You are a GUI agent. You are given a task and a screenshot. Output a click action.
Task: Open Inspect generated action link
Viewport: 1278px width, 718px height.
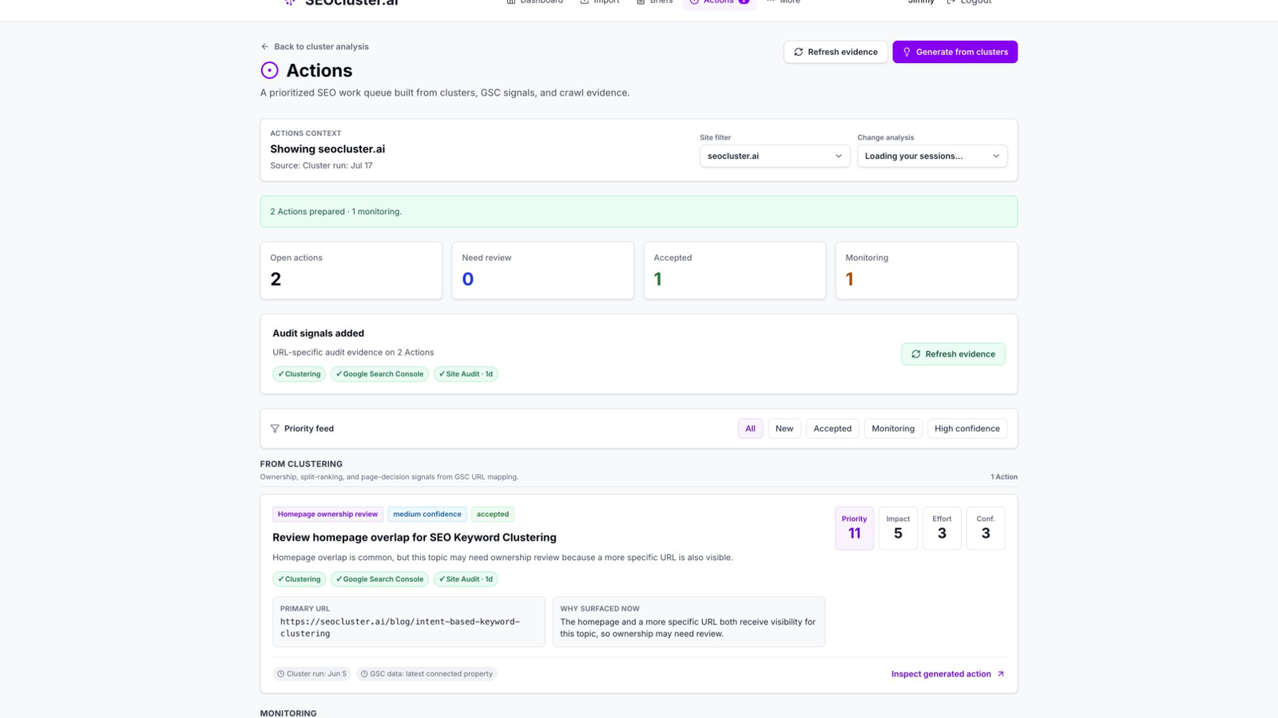pos(948,674)
